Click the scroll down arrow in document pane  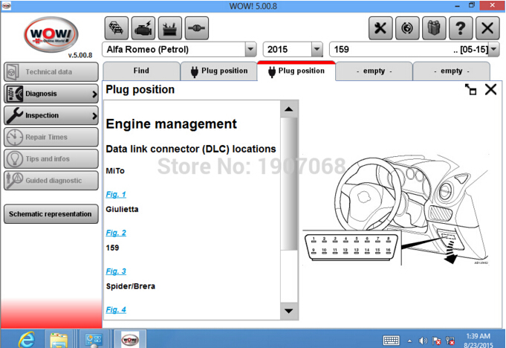[289, 311]
